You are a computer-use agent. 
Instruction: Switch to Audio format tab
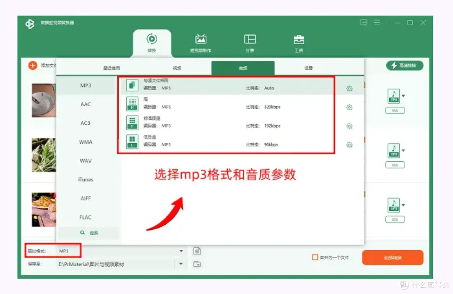pos(243,68)
